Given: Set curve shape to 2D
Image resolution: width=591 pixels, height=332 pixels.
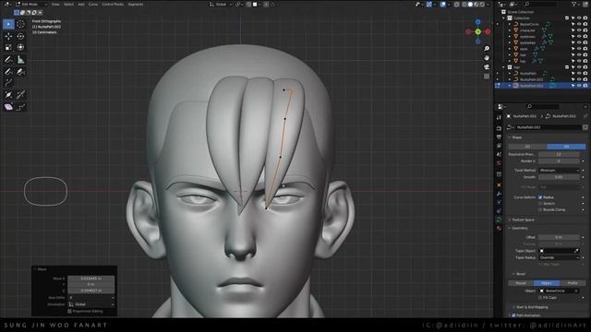Looking at the screenshot, I should [x=527, y=147].
